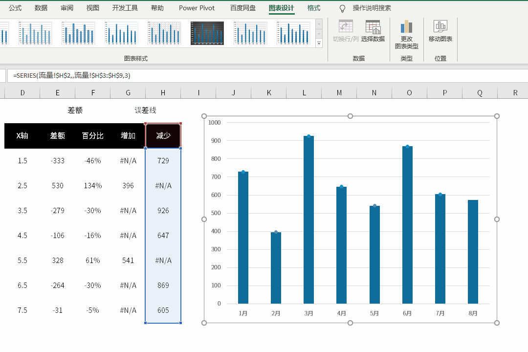This screenshot has width=528, height=352.
Task: Click the 3月 bar in the chart
Action: pyautogui.click(x=308, y=220)
